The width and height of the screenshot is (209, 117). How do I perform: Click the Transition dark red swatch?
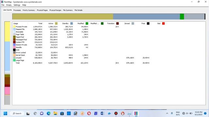tap(118, 23)
